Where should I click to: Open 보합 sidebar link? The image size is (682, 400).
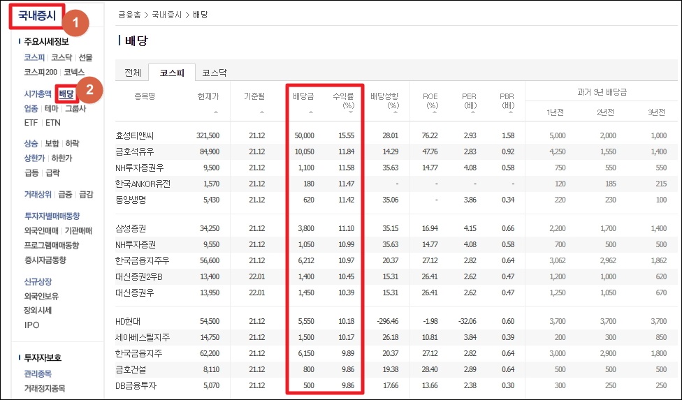52,143
